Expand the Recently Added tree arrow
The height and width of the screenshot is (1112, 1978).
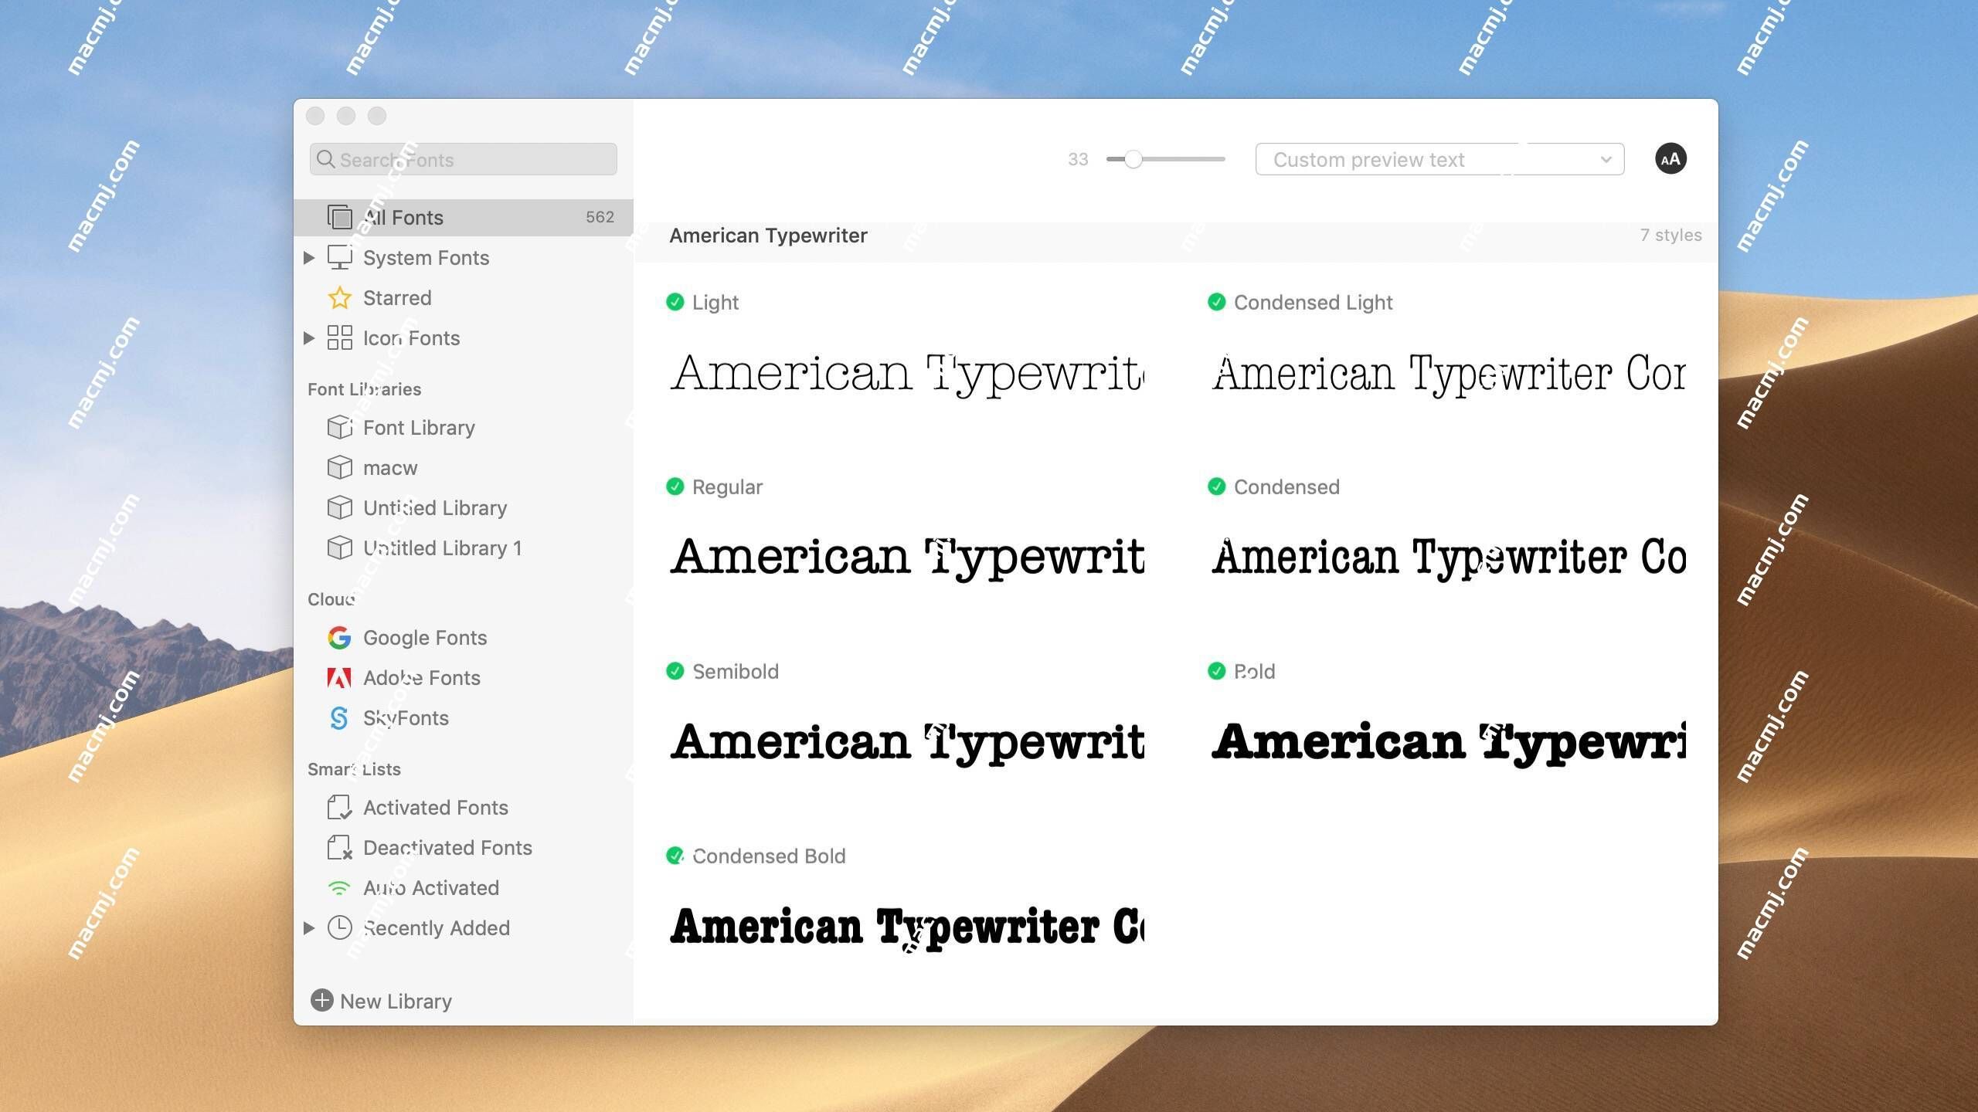click(x=309, y=927)
